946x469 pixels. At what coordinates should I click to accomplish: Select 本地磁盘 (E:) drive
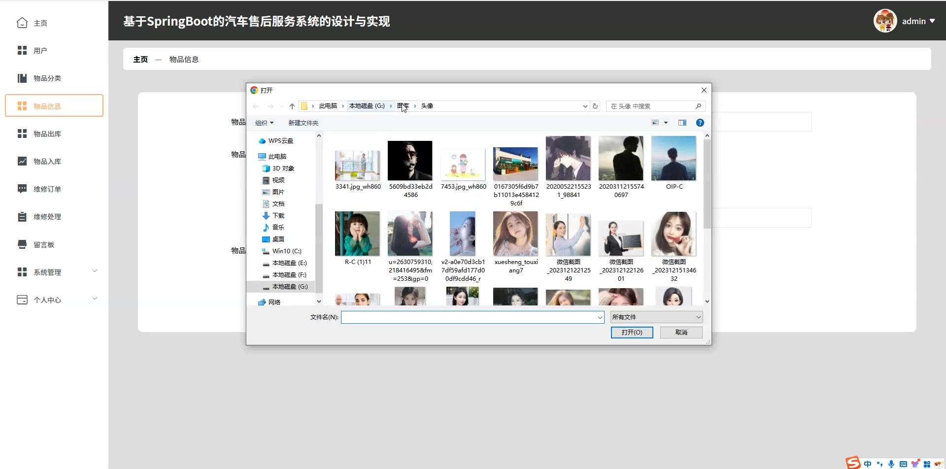284,263
